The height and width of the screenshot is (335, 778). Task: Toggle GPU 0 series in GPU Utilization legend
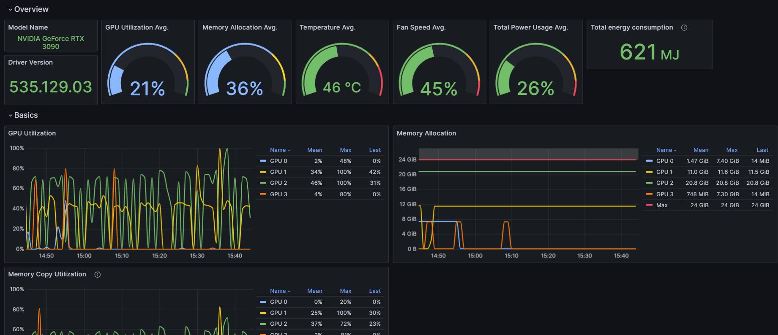tap(278, 161)
